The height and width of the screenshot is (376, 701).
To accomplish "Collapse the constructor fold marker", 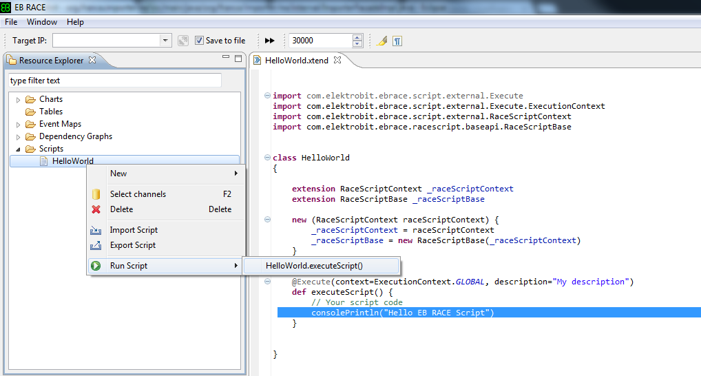I will [267, 220].
